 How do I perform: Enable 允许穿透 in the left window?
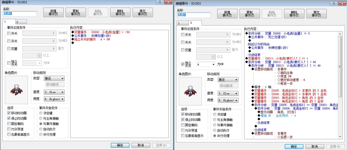[9, 129]
